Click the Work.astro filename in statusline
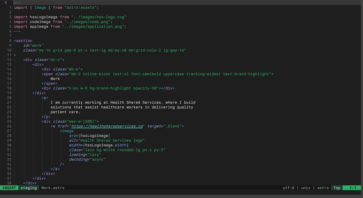 [53, 188]
